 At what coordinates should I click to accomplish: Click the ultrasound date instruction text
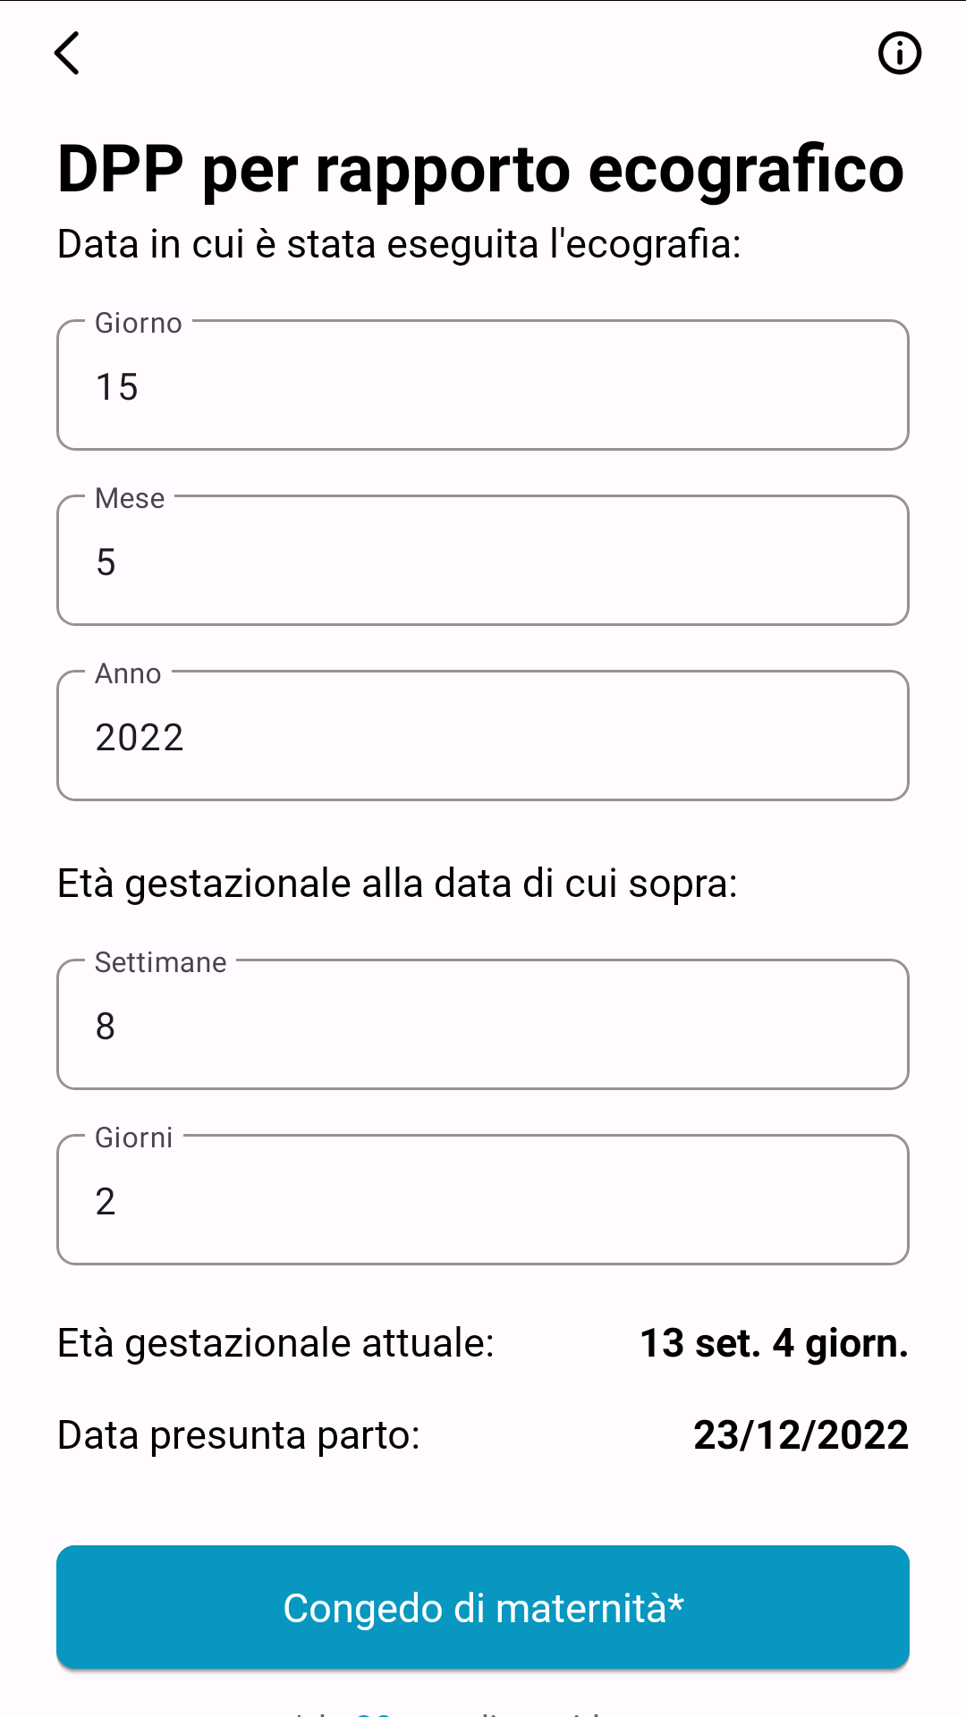pyautogui.click(x=399, y=244)
